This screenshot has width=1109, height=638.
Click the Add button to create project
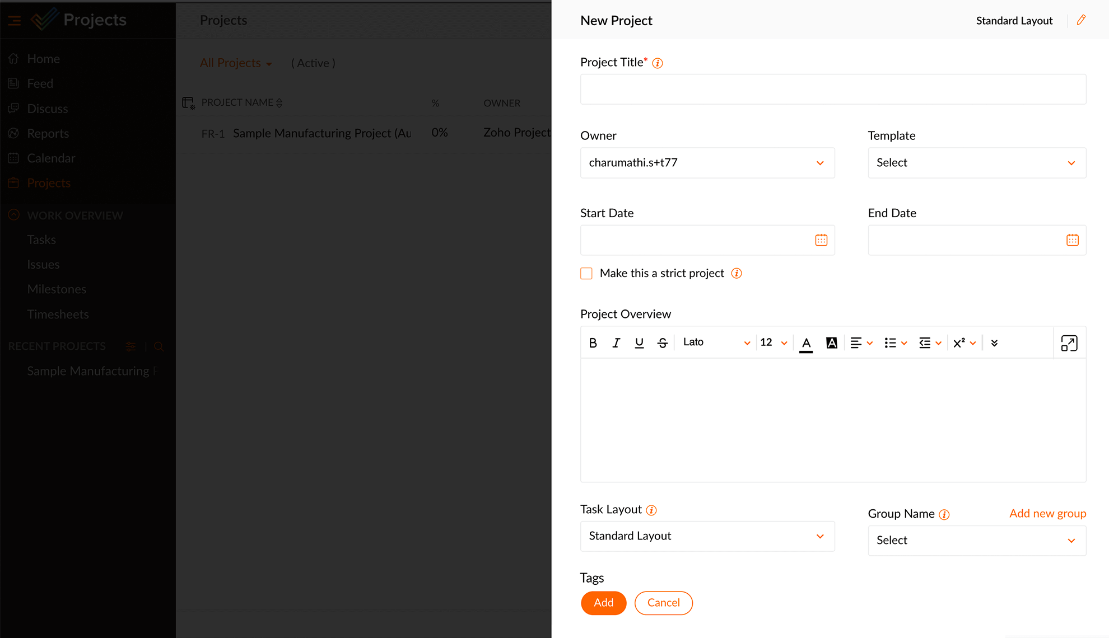603,603
